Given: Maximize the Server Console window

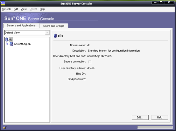Looking at the screenshot, I should [x=161, y=2].
